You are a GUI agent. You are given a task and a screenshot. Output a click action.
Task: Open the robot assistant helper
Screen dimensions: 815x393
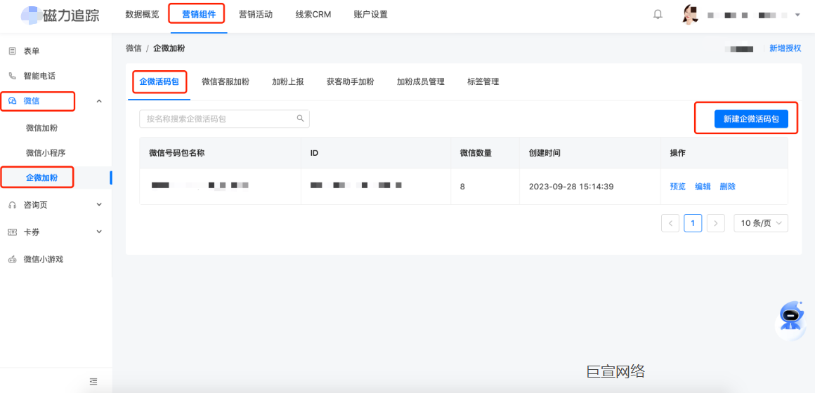point(790,319)
